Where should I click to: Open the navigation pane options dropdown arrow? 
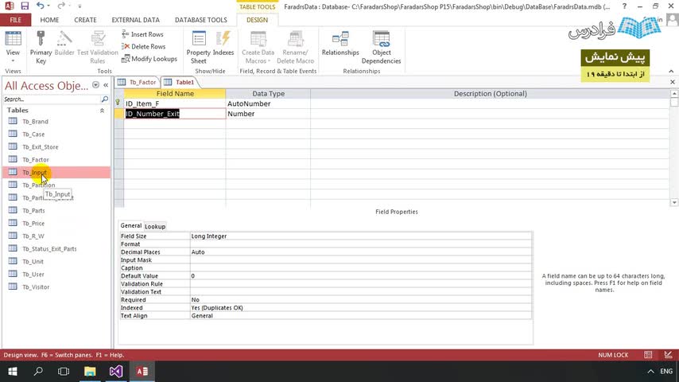[95, 85]
